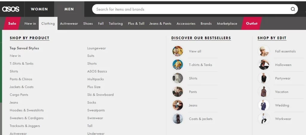Viewport: 306px width, 135px height.
Task: Open the Accessories menu
Action: (186, 24)
